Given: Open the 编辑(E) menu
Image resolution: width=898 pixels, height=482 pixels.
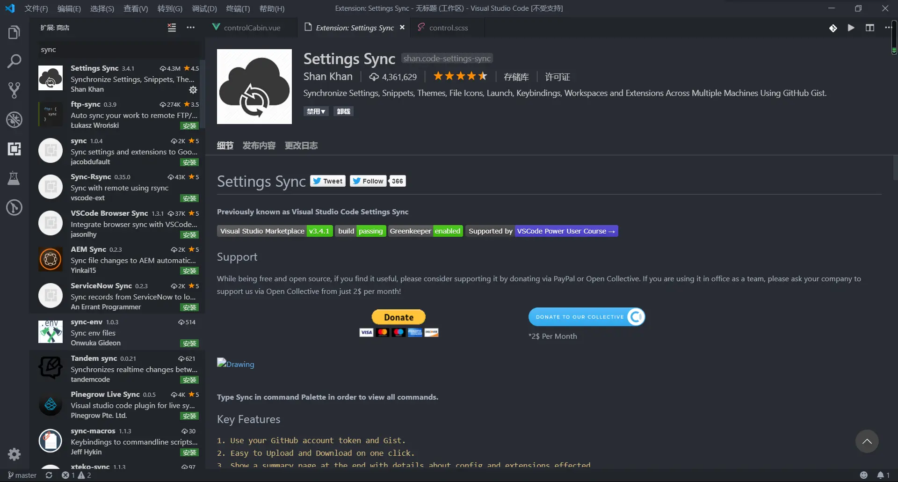Looking at the screenshot, I should pos(69,8).
